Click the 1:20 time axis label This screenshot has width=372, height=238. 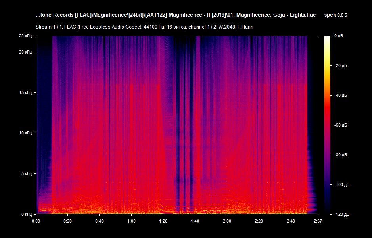coord(163,221)
